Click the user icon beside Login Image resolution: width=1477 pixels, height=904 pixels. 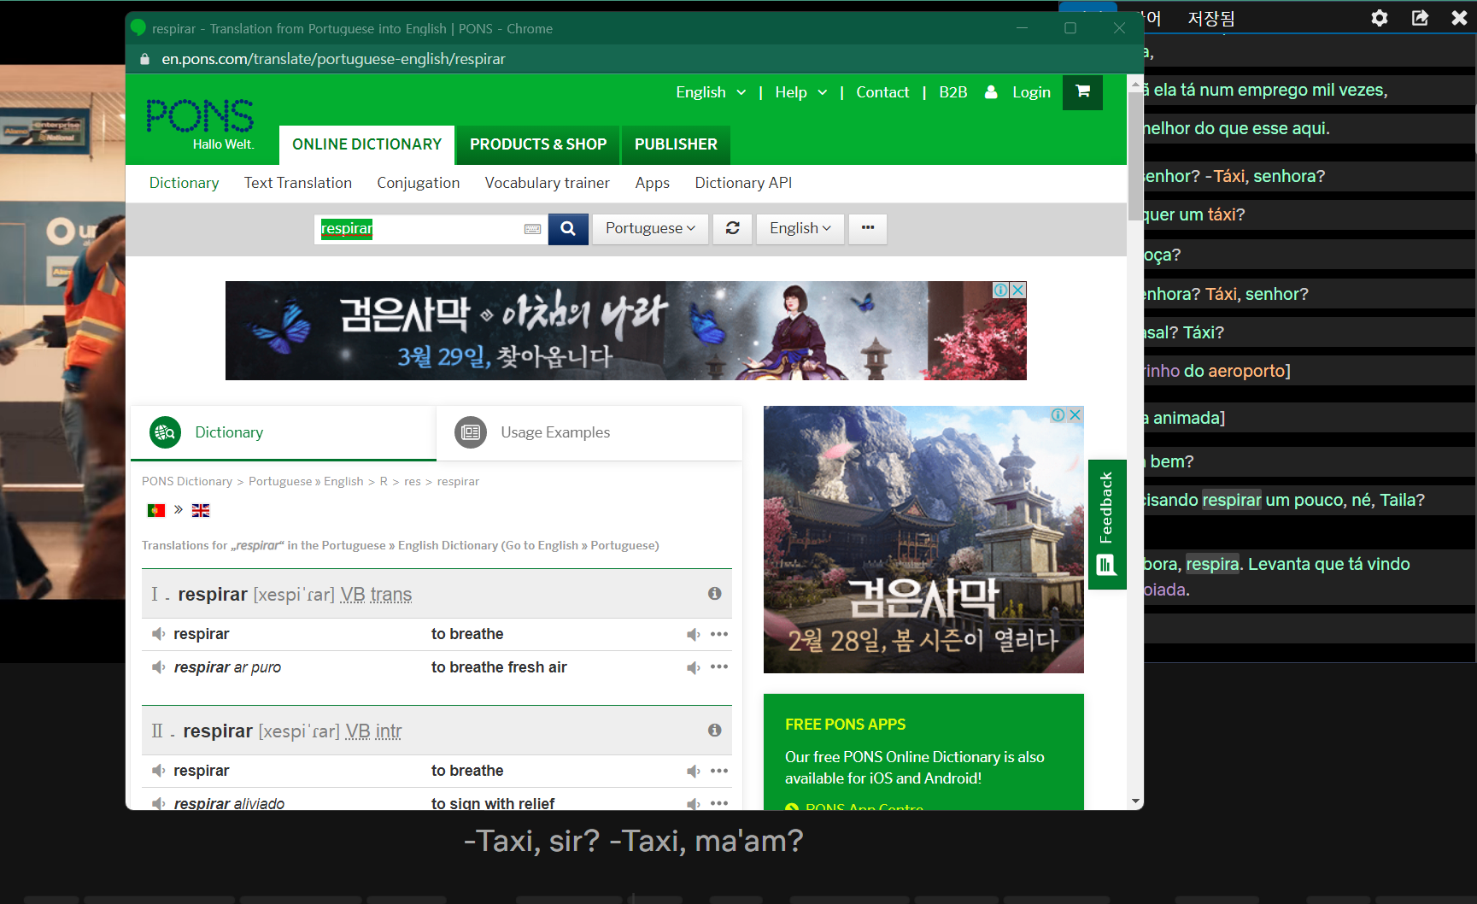point(991,92)
